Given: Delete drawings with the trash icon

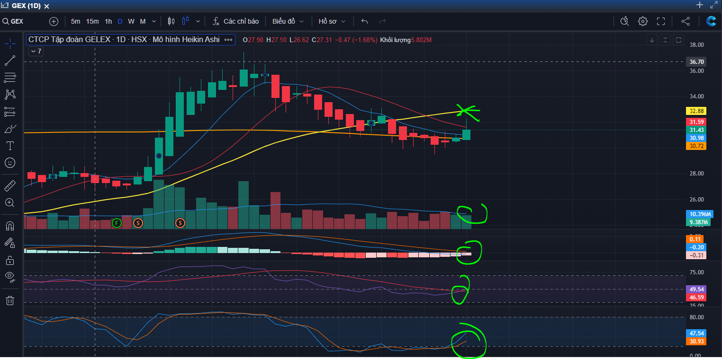Looking at the screenshot, I should 10,300.
